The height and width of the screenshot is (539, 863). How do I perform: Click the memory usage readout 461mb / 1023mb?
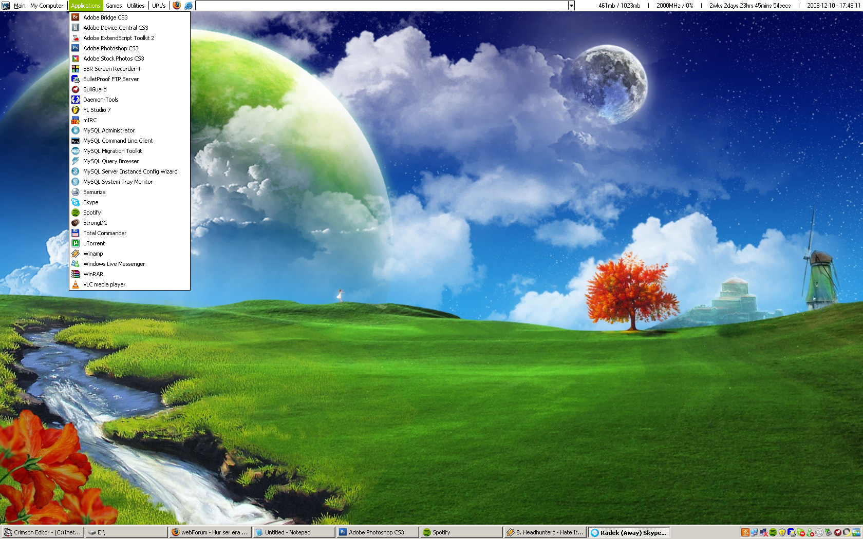coord(619,6)
